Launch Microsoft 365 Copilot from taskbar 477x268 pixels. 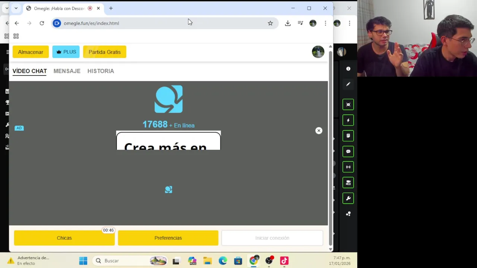(x=192, y=261)
